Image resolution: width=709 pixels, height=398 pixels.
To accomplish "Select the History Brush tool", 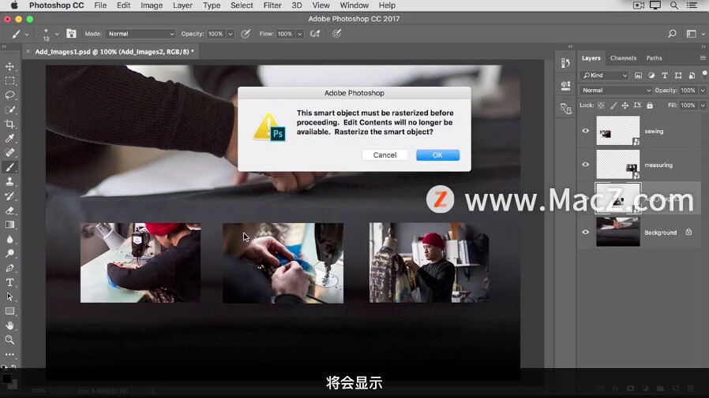I will point(9,195).
